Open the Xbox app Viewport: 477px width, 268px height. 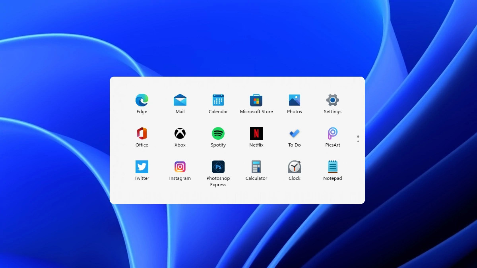[x=180, y=134]
